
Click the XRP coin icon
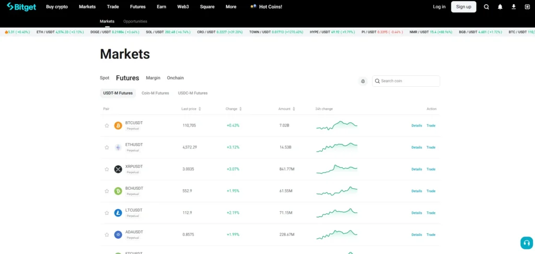click(x=118, y=169)
